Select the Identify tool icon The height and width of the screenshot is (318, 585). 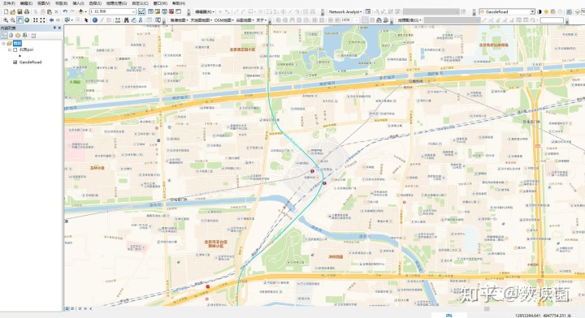pos(95,19)
